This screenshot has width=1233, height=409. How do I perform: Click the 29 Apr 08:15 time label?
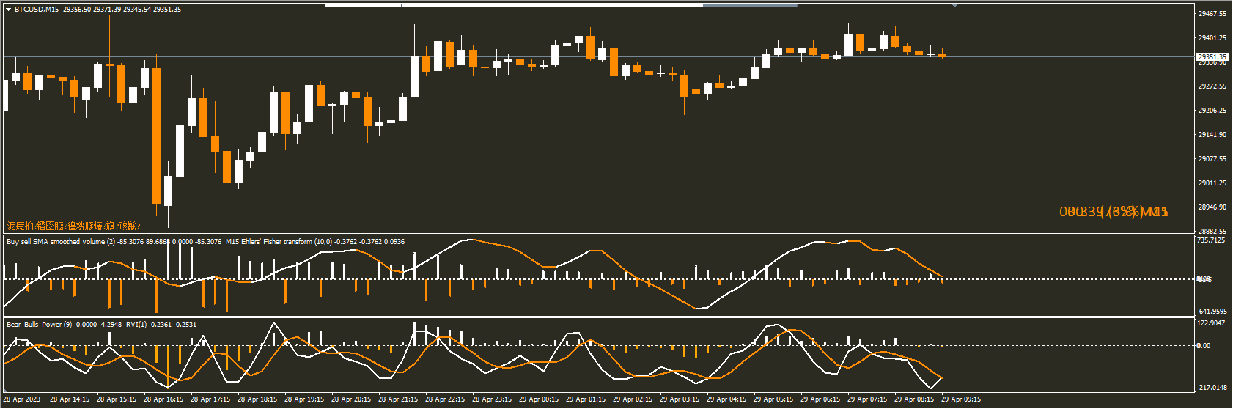point(914,400)
